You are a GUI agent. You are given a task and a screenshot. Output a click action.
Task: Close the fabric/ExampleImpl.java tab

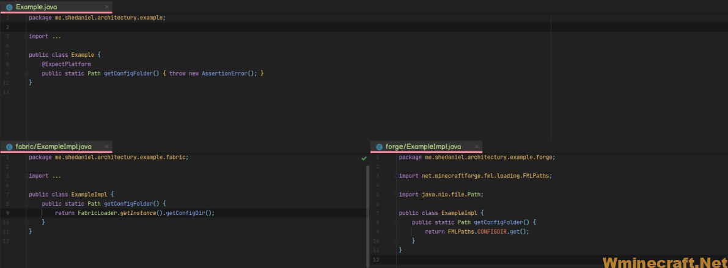[x=106, y=147]
